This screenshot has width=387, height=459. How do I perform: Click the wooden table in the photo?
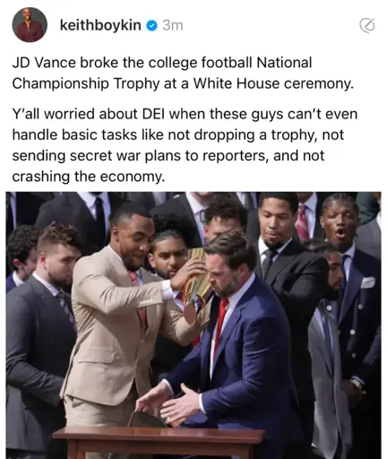[x=159, y=443]
